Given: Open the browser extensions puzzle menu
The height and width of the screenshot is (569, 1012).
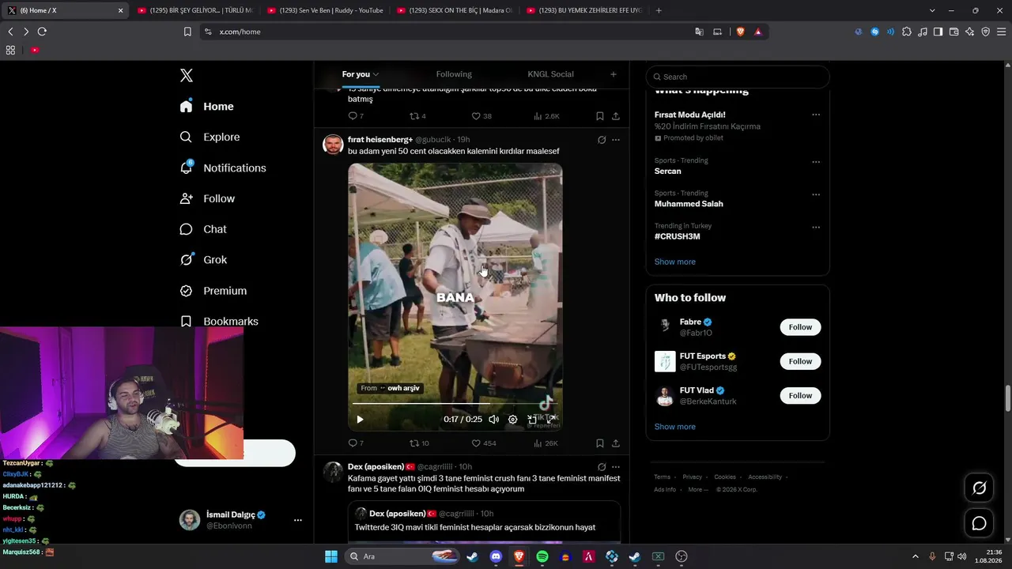Looking at the screenshot, I should 907,32.
